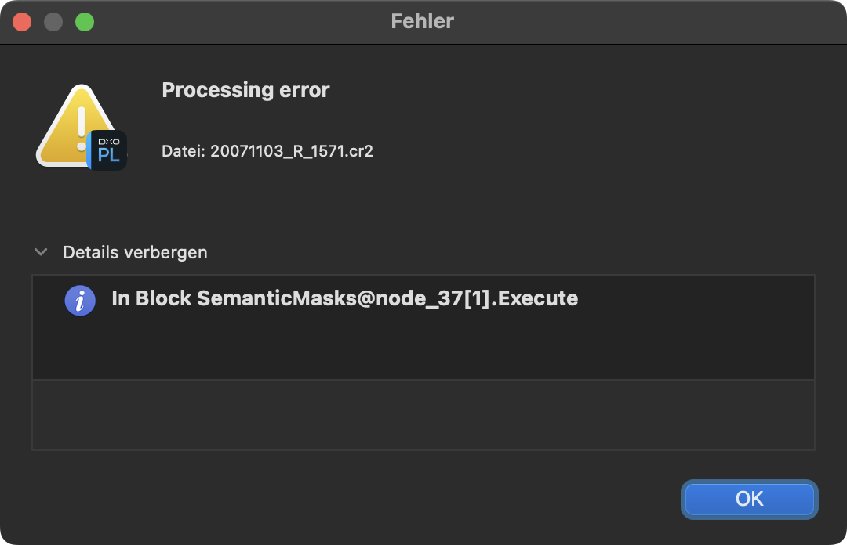
Task: Select the 'In Block SemanticMasks' error row
Action: (x=344, y=298)
